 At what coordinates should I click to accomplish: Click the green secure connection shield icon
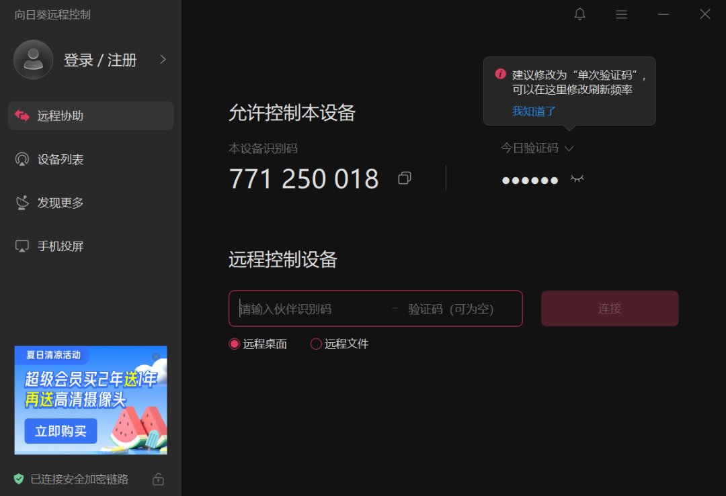19,479
